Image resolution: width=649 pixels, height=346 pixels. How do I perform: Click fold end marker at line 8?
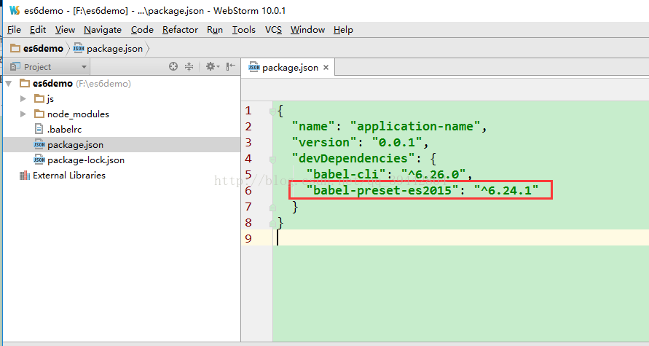tap(272, 224)
